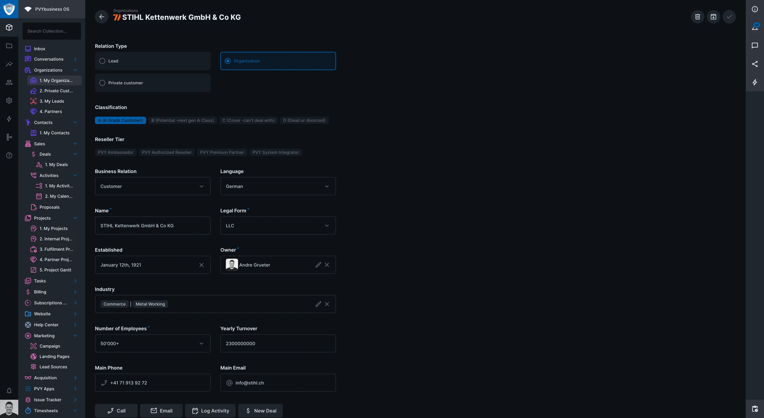Viewport: 764px width, 418px height.
Task: Clear the Established date with X
Action: pos(202,265)
